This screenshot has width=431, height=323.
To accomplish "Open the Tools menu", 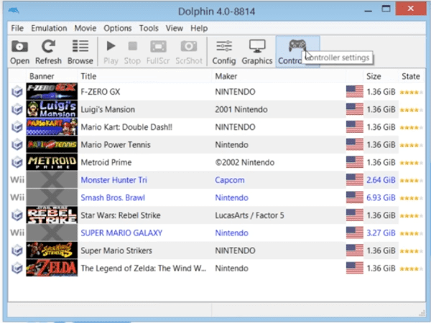I will [x=149, y=28].
